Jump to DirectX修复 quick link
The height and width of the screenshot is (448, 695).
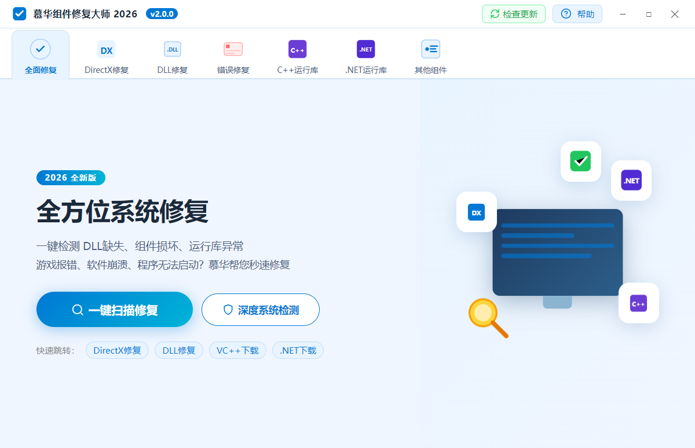(x=117, y=350)
